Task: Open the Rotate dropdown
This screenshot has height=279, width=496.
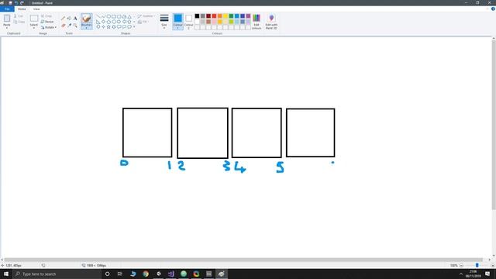Action: 49,27
